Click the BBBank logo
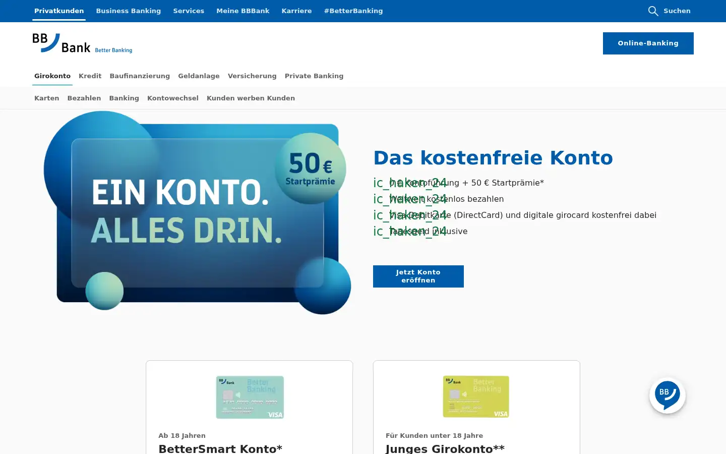This screenshot has height=454, width=726. [x=82, y=43]
